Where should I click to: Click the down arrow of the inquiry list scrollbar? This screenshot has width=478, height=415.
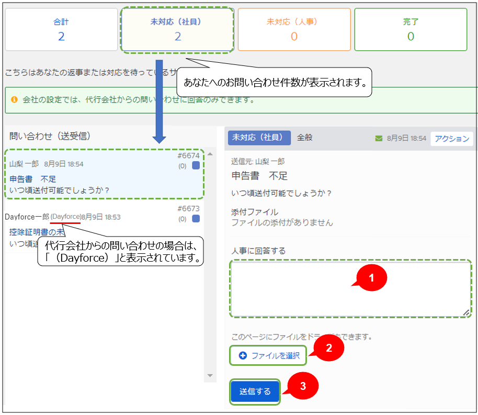(210, 375)
